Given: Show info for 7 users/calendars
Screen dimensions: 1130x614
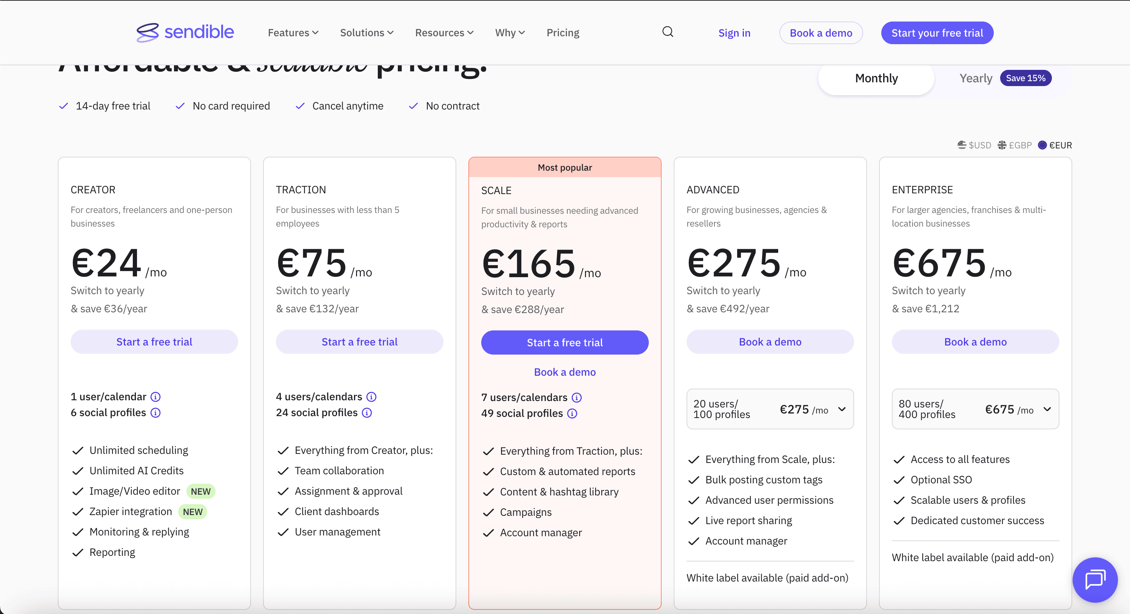Looking at the screenshot, I should pyautogui.click(x=576, y=398).
